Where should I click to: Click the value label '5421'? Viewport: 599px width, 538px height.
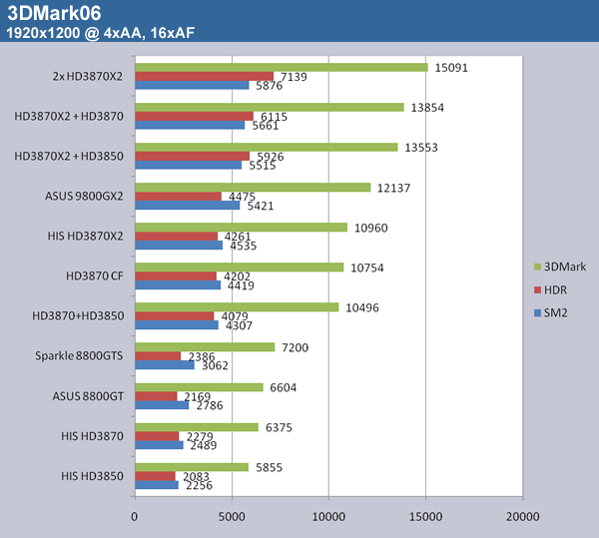pyautogui.click(x=261, y=207)
